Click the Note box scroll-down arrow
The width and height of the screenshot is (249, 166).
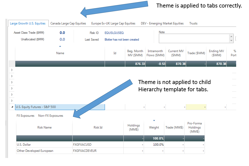pyautogui.click(x=231, y=40)
